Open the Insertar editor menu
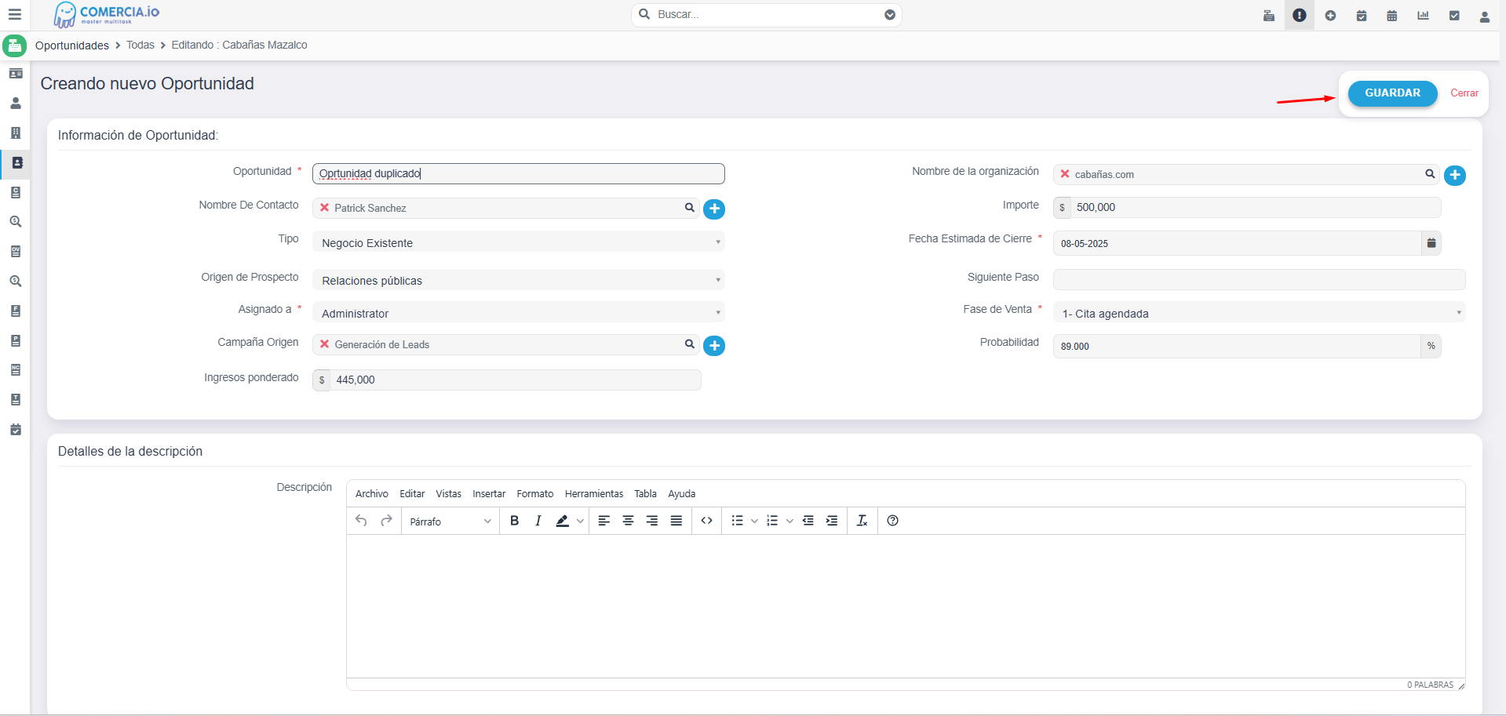The height and width of the screenshot is (716, 1506). 488,494
